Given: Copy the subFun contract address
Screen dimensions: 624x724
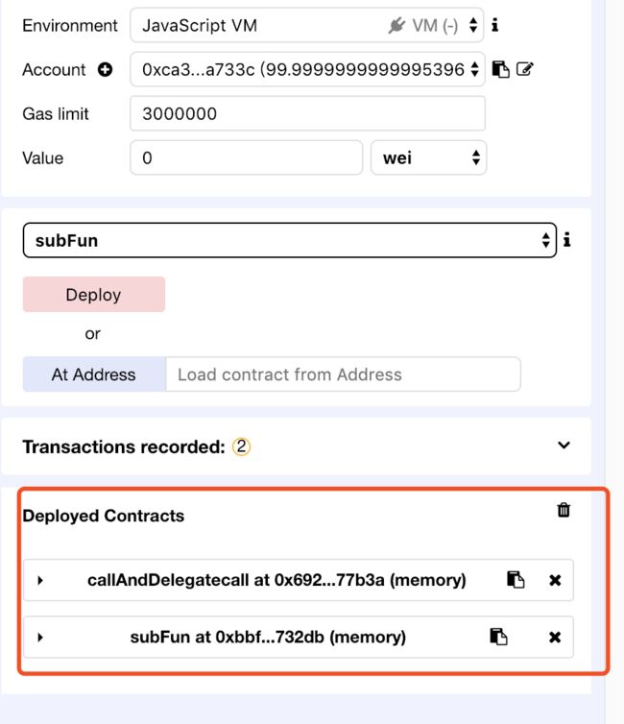Looking at the screenshot, I should point(498,637).
